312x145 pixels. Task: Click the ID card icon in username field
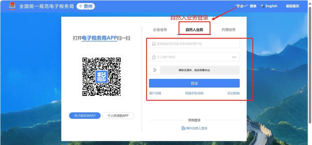[x=154, y=44]
